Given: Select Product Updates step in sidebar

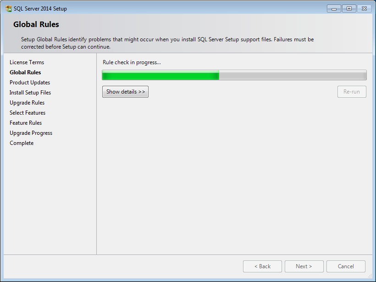Looking at the screenshot, I should point(30,83).
